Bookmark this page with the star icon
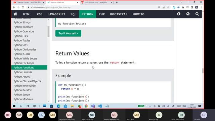Screen dimensions: 215x121 (x=168, y=7)
